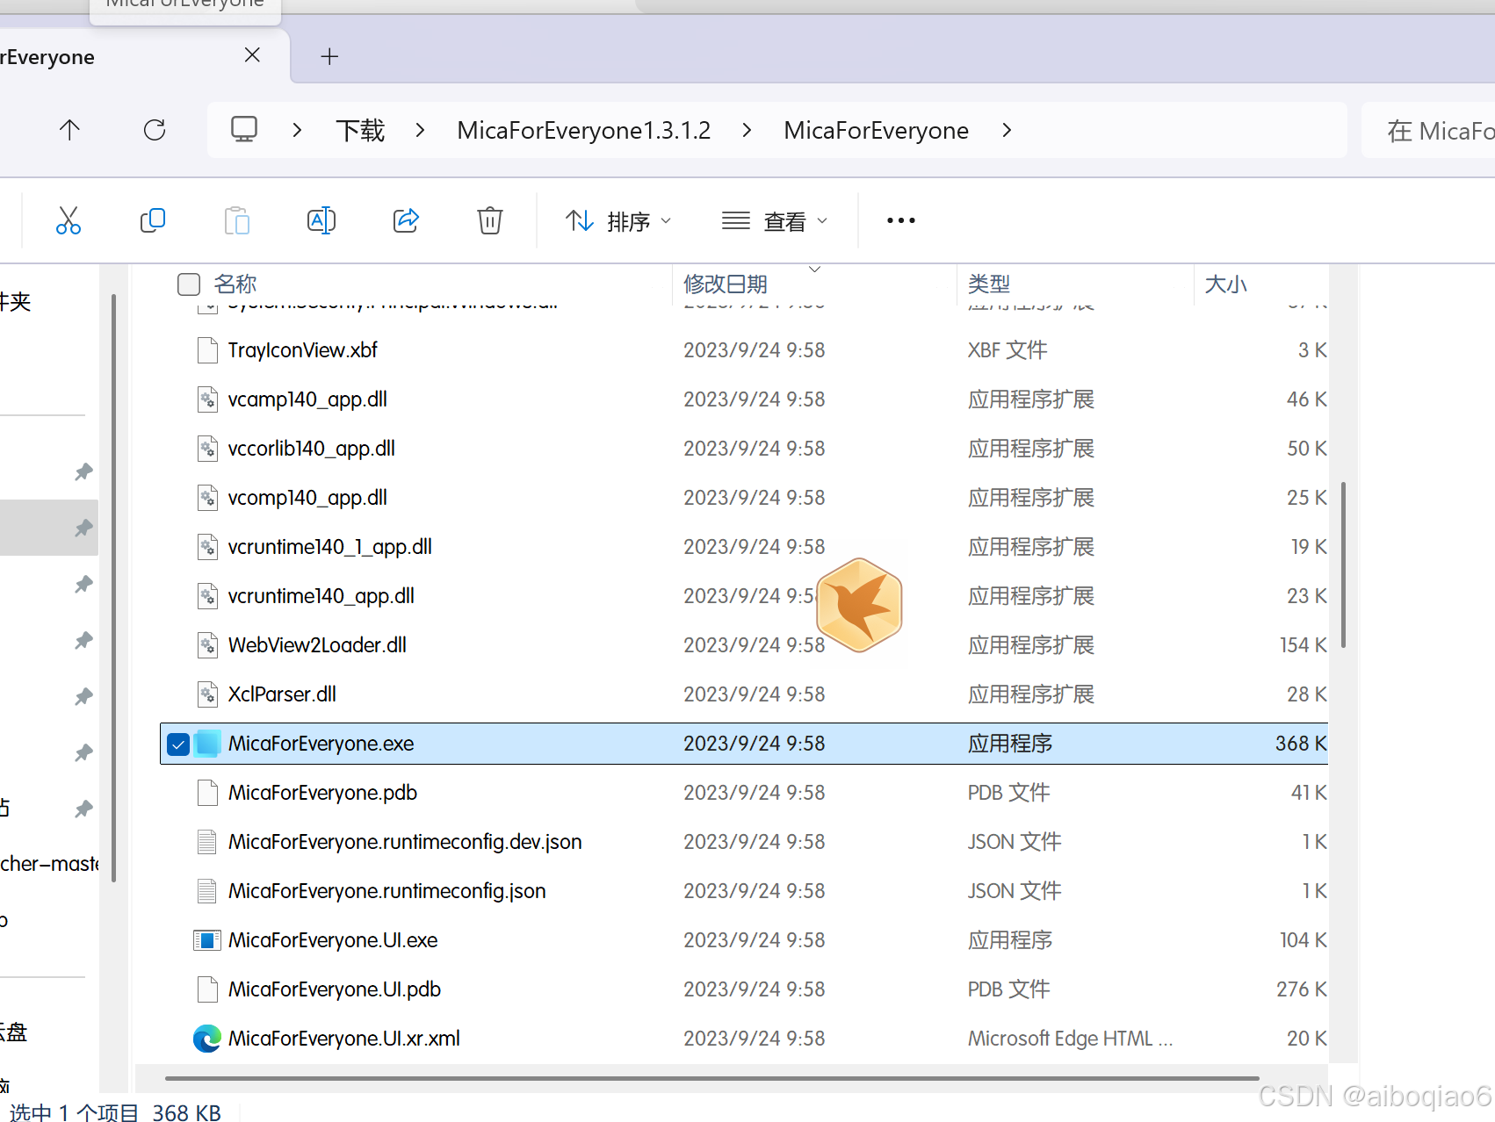Screen dimensions: 1495x1122
Task: Select MicaForEveryone.UI.xr.xml file name
Action: pyautogui.click(x=343, y=1039)
